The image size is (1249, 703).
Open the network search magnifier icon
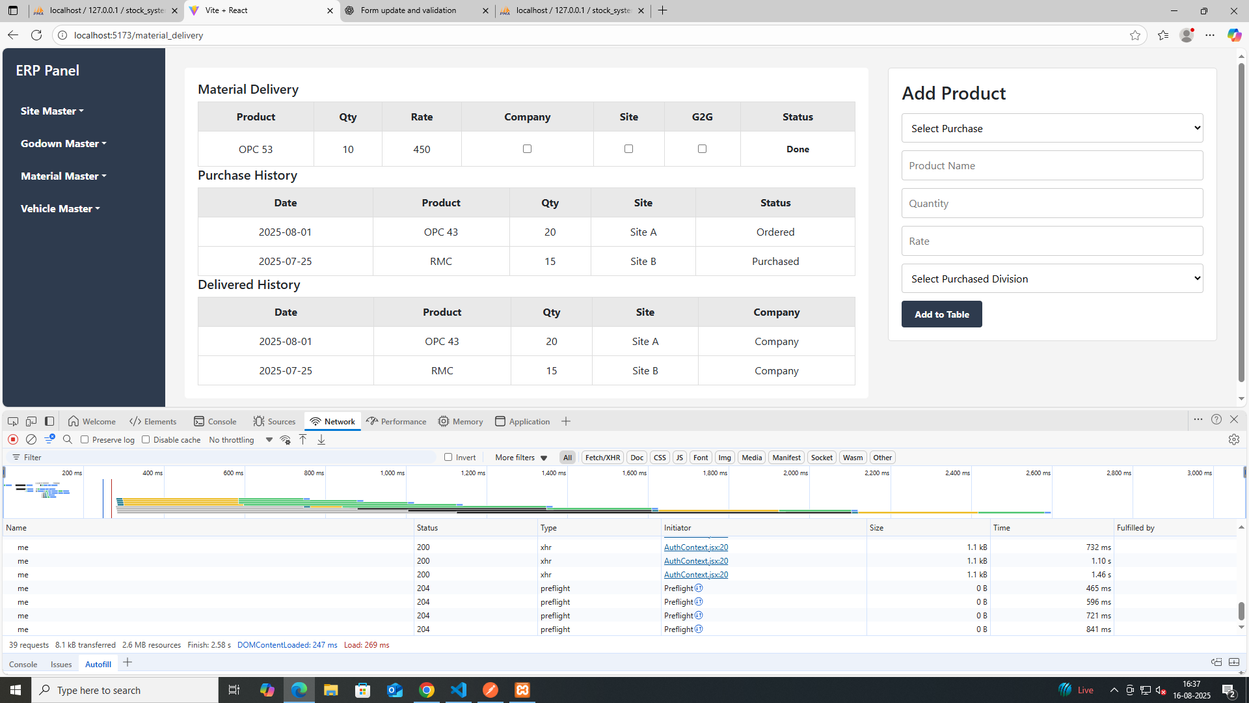68,439
